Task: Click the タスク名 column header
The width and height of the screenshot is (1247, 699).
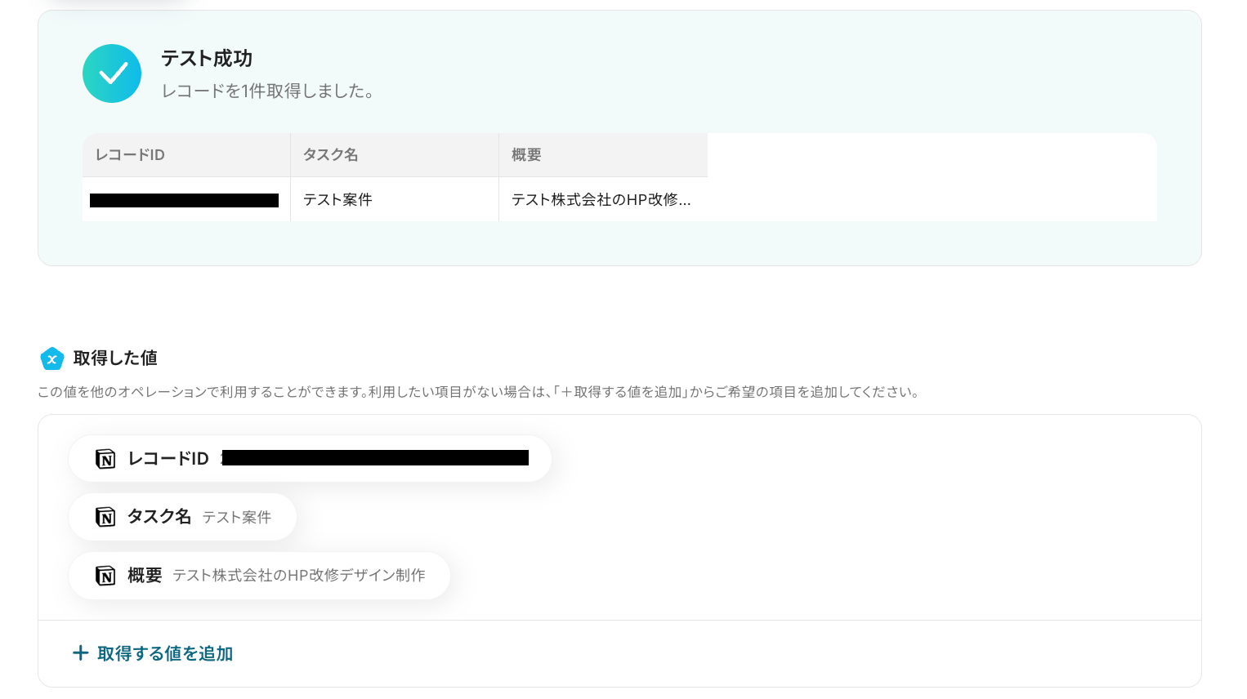Action: 395,155
